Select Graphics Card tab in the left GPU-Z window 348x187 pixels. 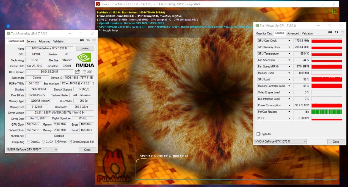[16, 41]
